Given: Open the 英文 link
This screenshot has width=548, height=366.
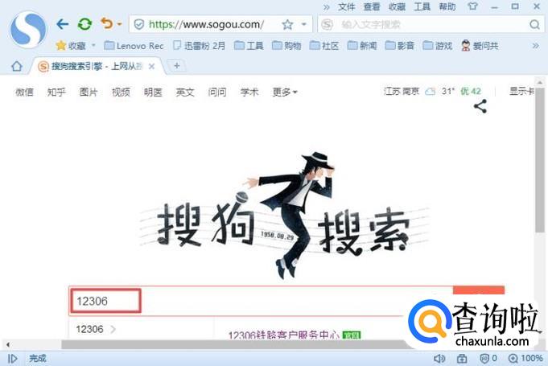Looking at the screenshot, I should point(185,92).
